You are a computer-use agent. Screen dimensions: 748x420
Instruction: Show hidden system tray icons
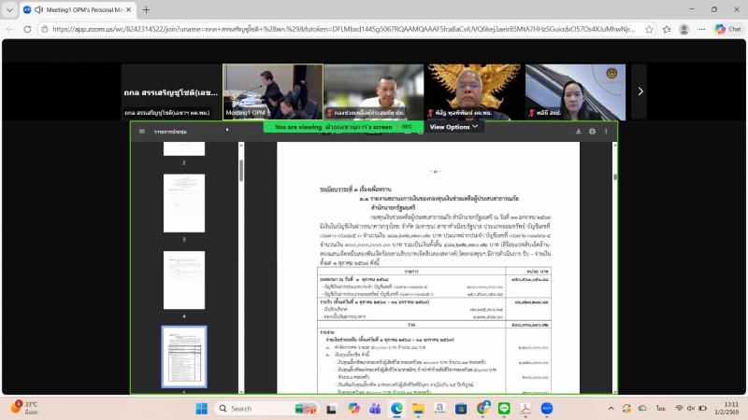pos(611,409)
